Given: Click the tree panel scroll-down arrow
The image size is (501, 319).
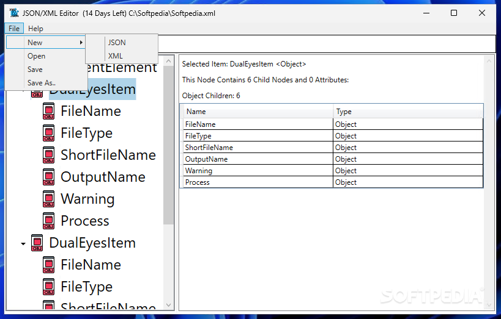Looking at the screenshot, I should (169, 305).
